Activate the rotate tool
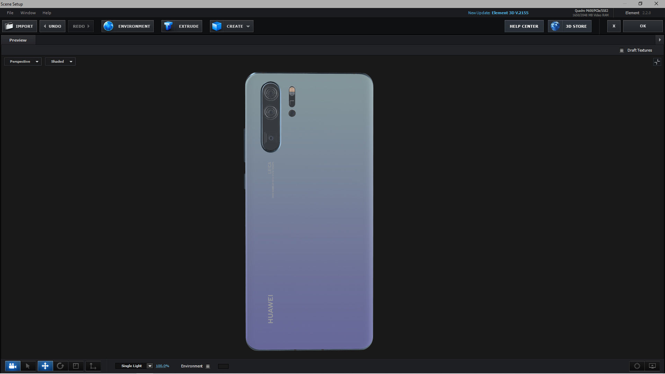665x374 pixels. tap(60, 366)
